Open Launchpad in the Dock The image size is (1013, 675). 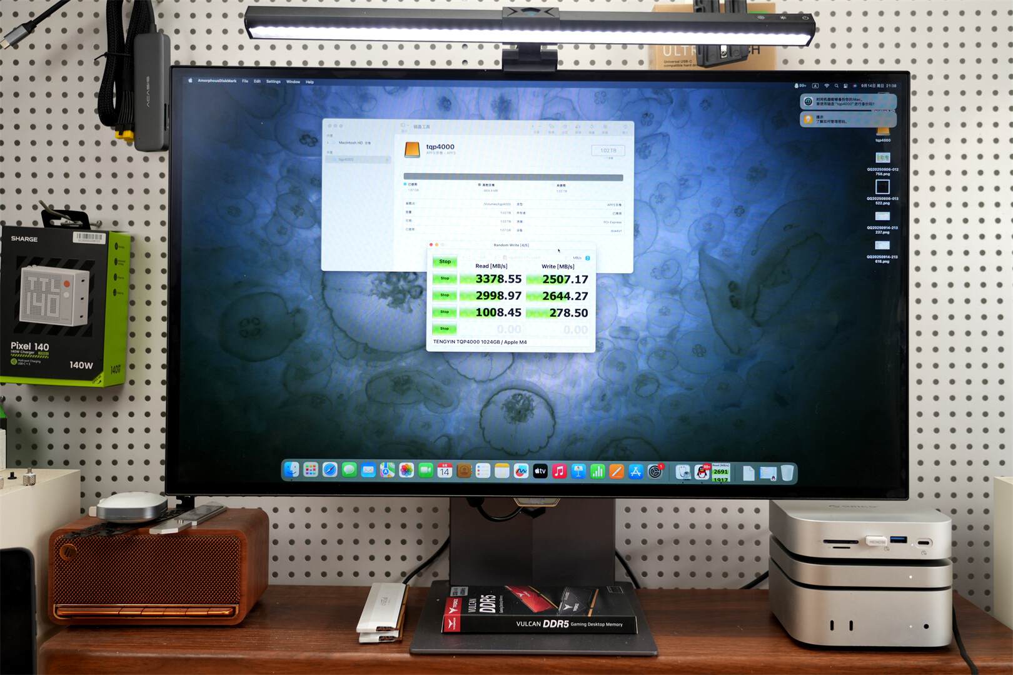tap(311, 470)
